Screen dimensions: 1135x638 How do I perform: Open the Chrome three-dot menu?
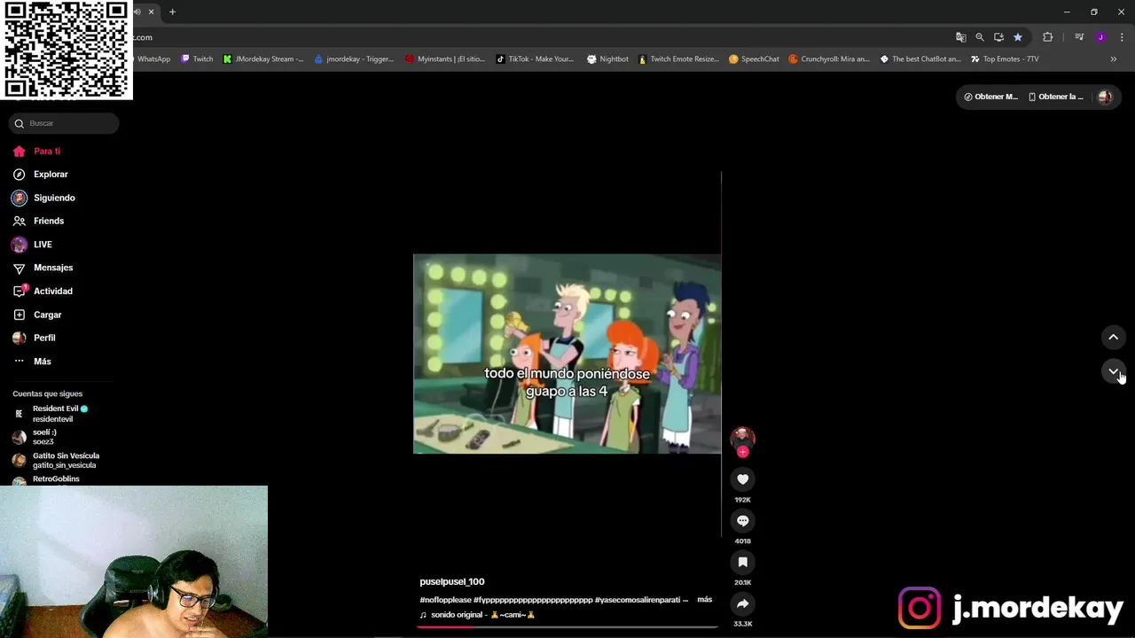pos(1122,37)
